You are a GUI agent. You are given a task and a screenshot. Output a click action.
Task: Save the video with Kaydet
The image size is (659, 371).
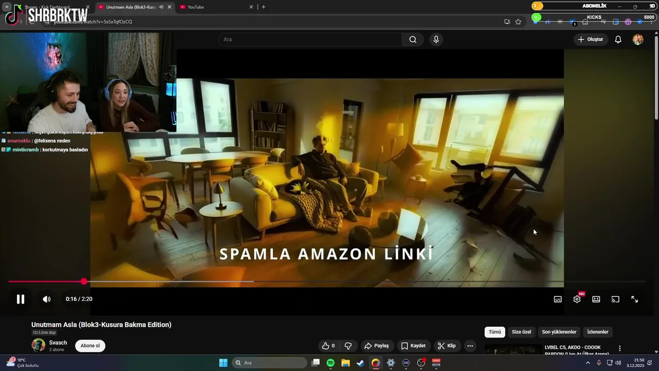[x=413, y=346]
